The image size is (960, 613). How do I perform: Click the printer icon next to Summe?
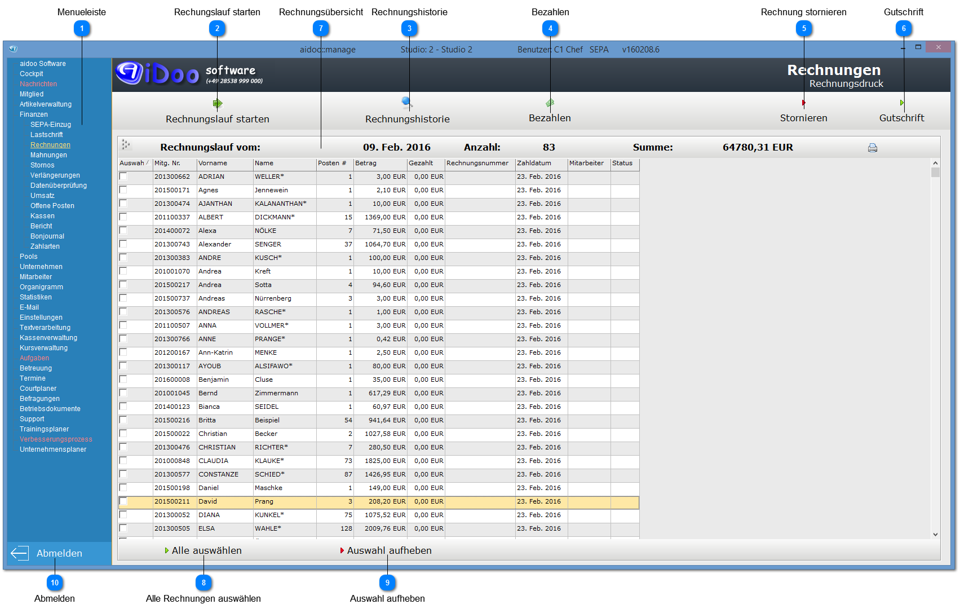pos(873,148)
